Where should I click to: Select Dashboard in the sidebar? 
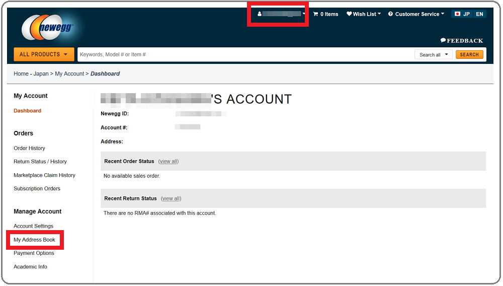[x=27, y=111]
